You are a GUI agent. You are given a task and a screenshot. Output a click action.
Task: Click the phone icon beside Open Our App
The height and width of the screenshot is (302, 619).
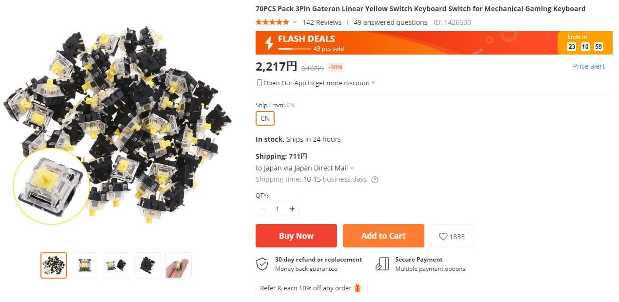[259, 83]
